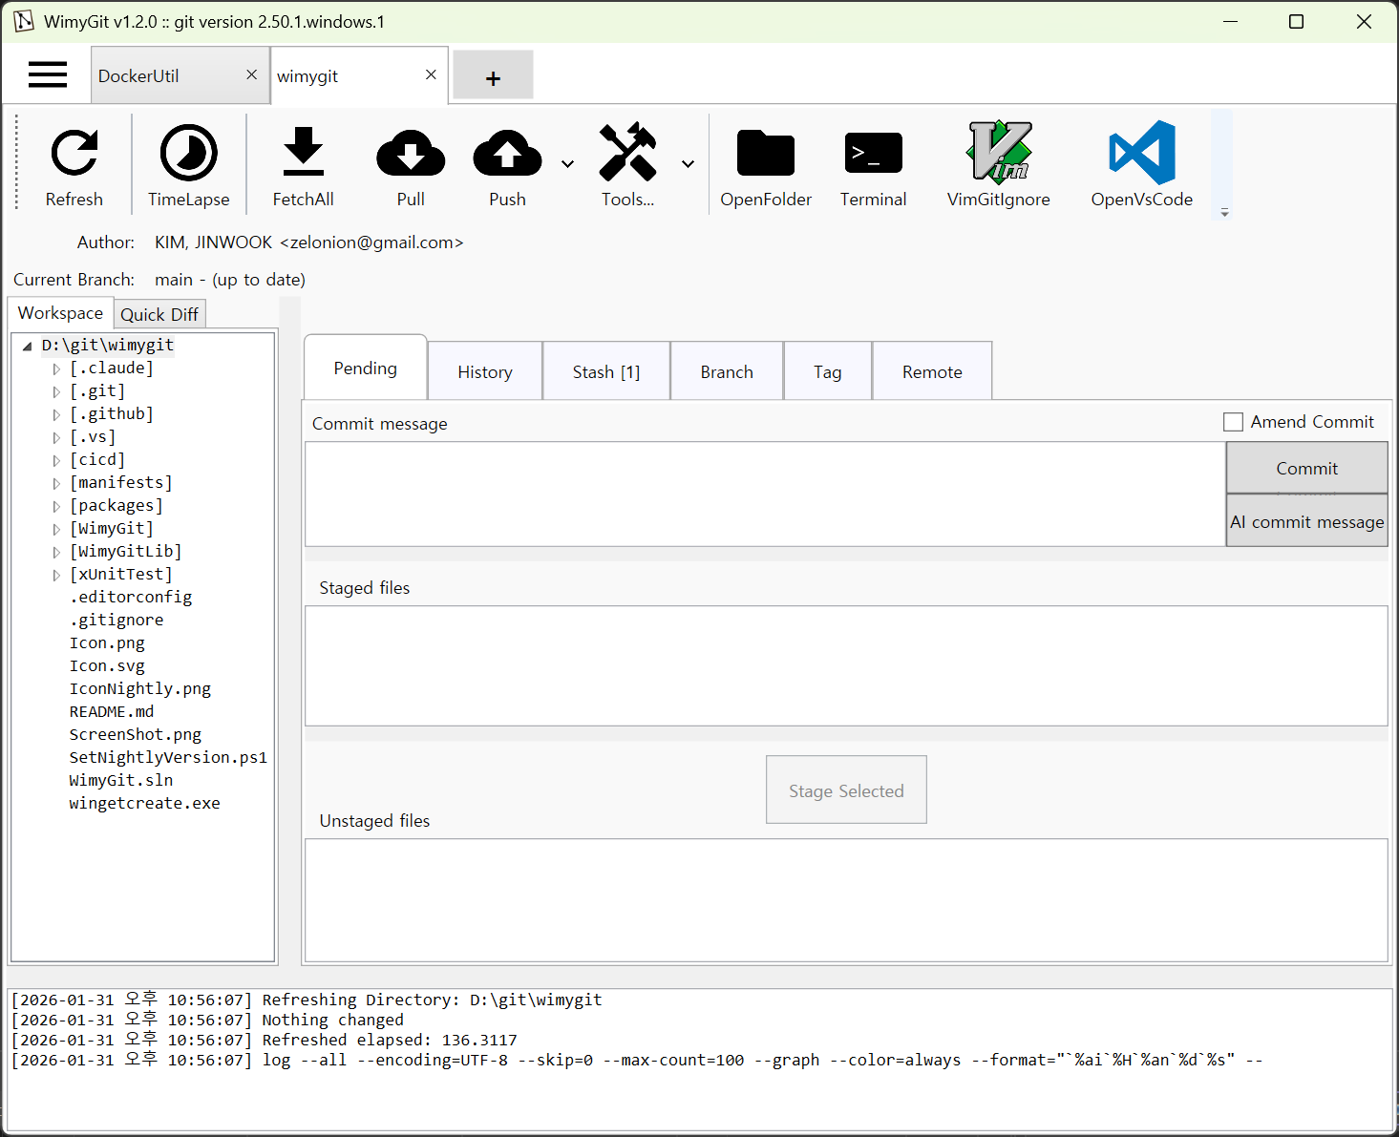1399x1137 pixels.
Task: Expand the [WimyGitLib] folder
Action: pos(56,552)
